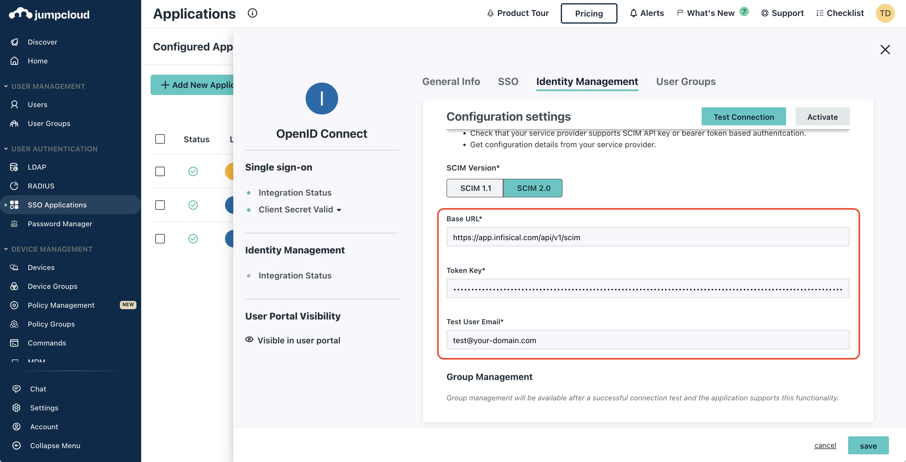The height and width of the screenshot is (462, 906).
Task: Click into the Base URL field
Action: pyautogui.click(x=648, y=237)
